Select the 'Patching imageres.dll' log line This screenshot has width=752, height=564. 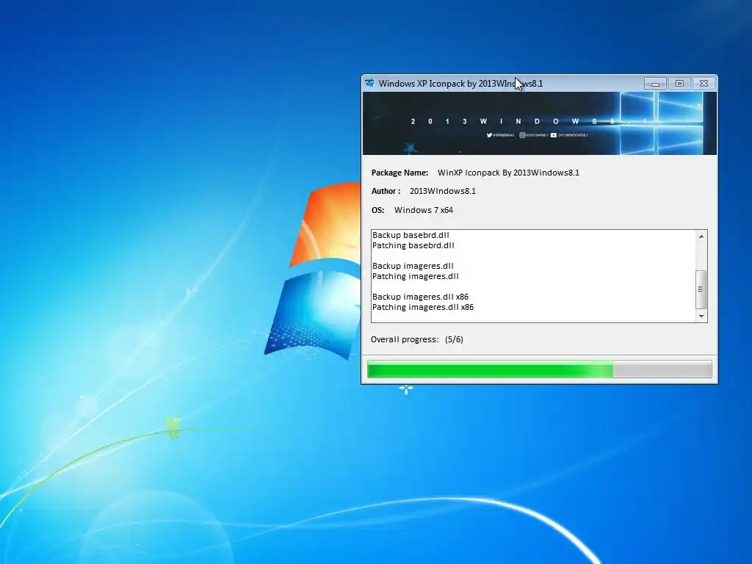point(416,276)
